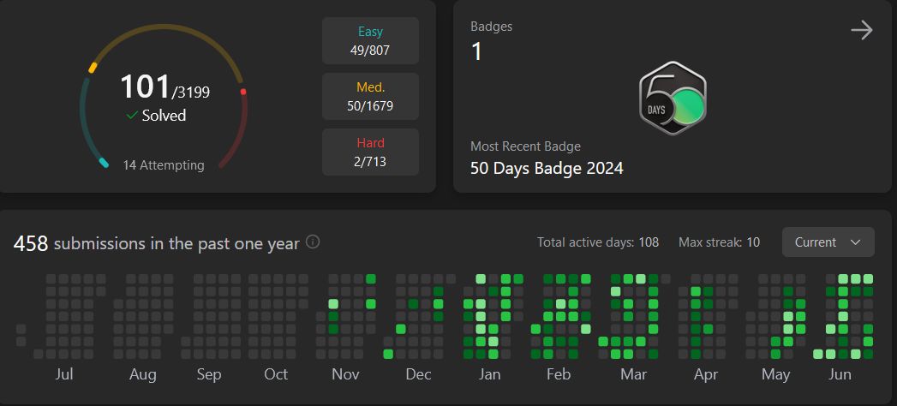This screenshot has height=406, width=897.
Task: Select the Easy 49/807 stat box
Action: (370, 40)
